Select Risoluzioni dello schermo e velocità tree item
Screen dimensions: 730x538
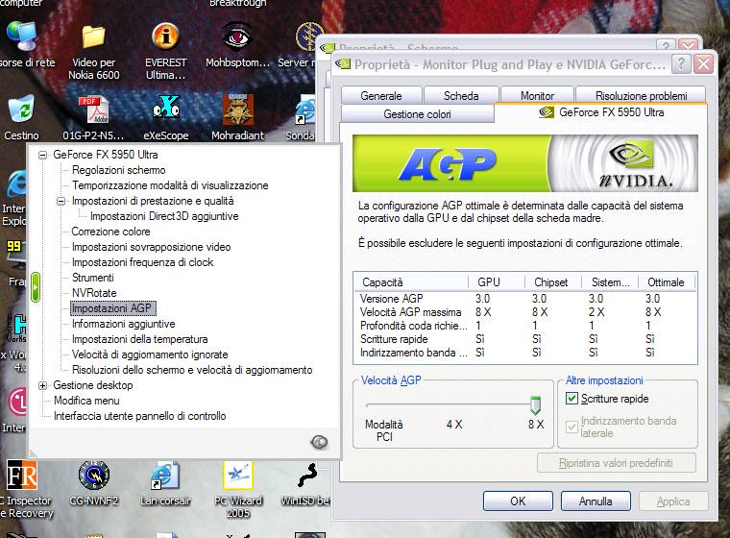(192, 370)
